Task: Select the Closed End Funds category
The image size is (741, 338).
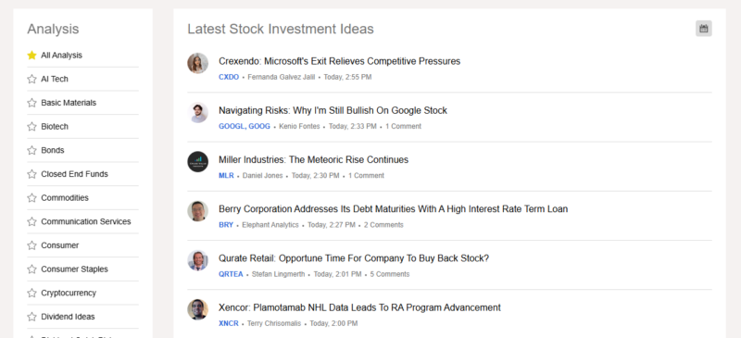Action: (74, 174)
